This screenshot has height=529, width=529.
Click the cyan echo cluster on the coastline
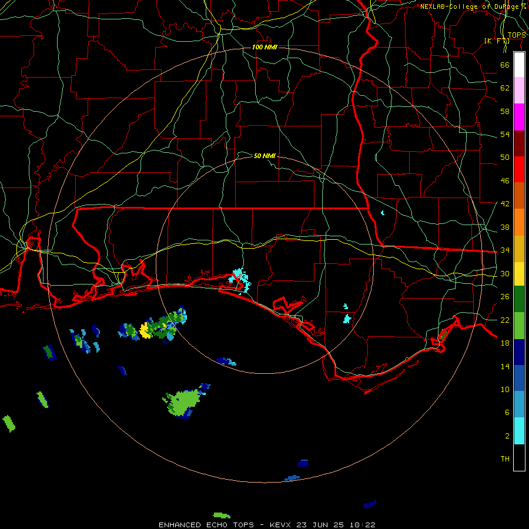(240, 281)
